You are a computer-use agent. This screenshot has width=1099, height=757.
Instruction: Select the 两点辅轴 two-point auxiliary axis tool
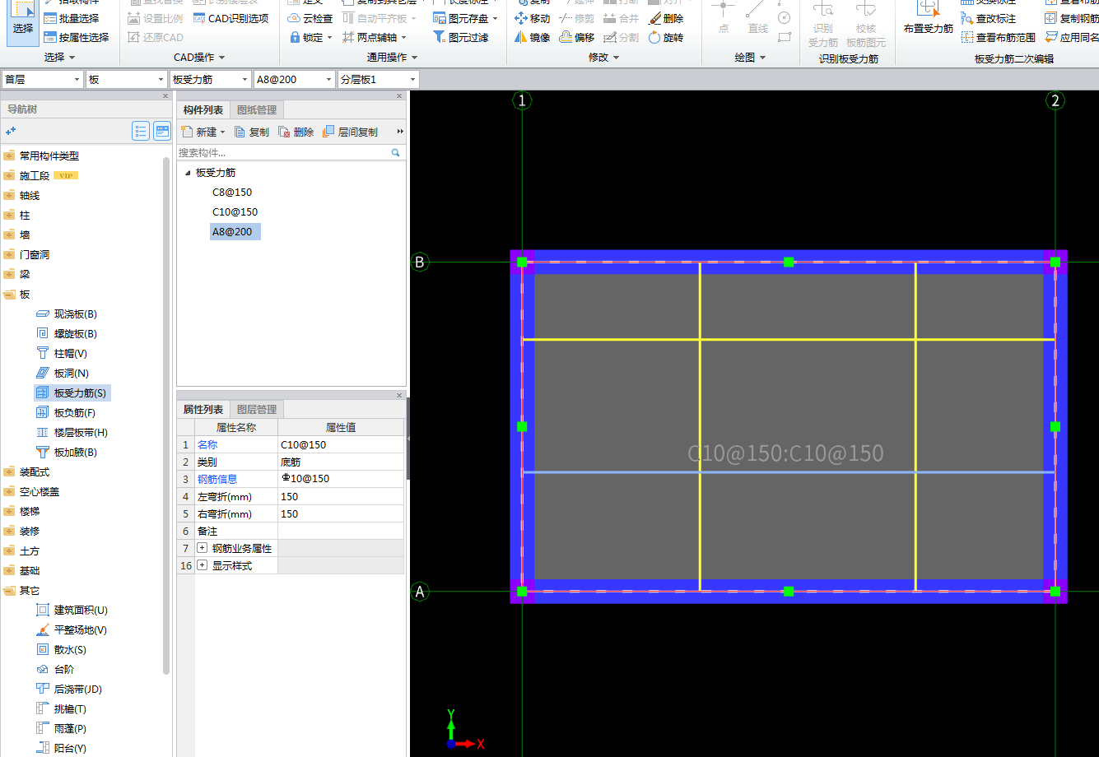click(375, 37)
